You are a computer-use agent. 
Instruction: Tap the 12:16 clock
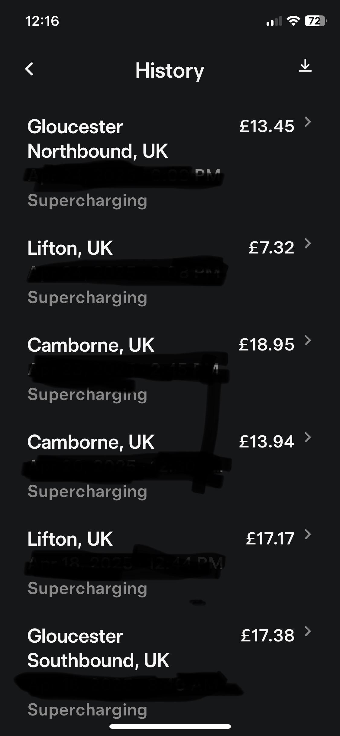tap(42, 21)
